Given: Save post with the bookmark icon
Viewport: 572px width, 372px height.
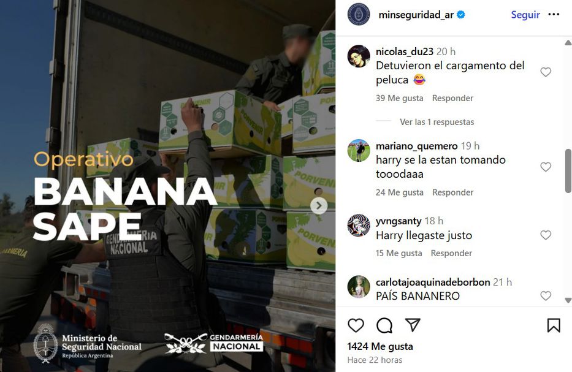Looking at the screenshot, I should 554,325.
